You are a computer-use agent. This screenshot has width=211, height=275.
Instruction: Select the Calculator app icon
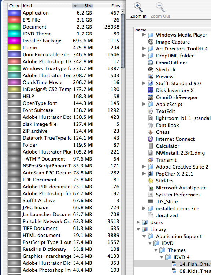(151, 146)
